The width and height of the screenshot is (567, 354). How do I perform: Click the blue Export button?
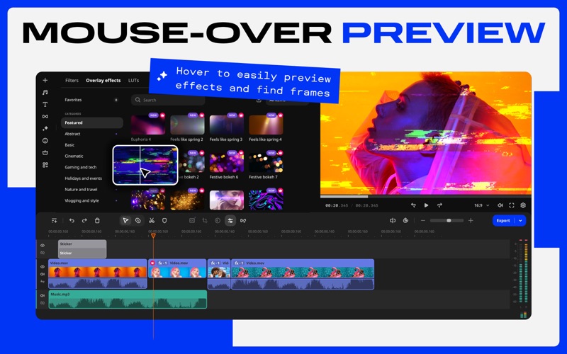click(x=503, y=220)
